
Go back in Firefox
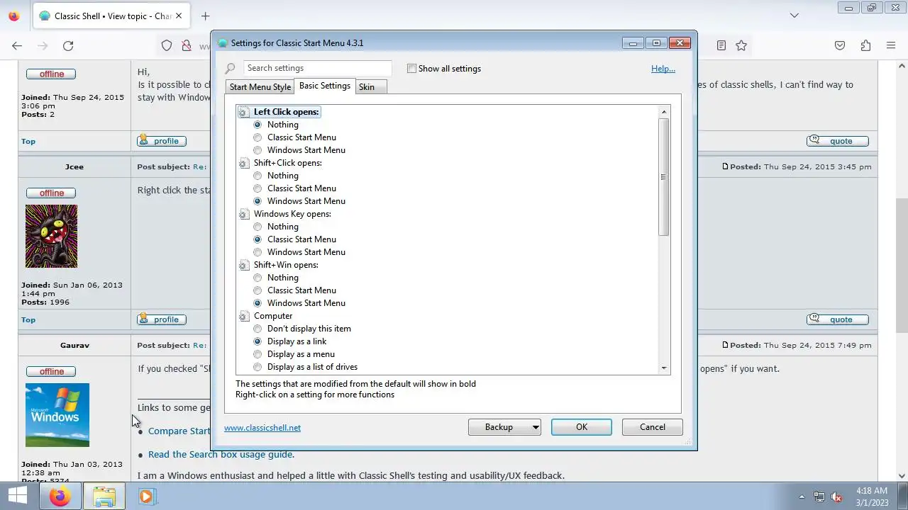(17, 45)
